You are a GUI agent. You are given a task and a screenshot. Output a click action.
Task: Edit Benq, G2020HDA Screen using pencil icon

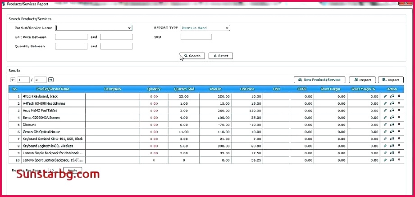pos(385,117)
